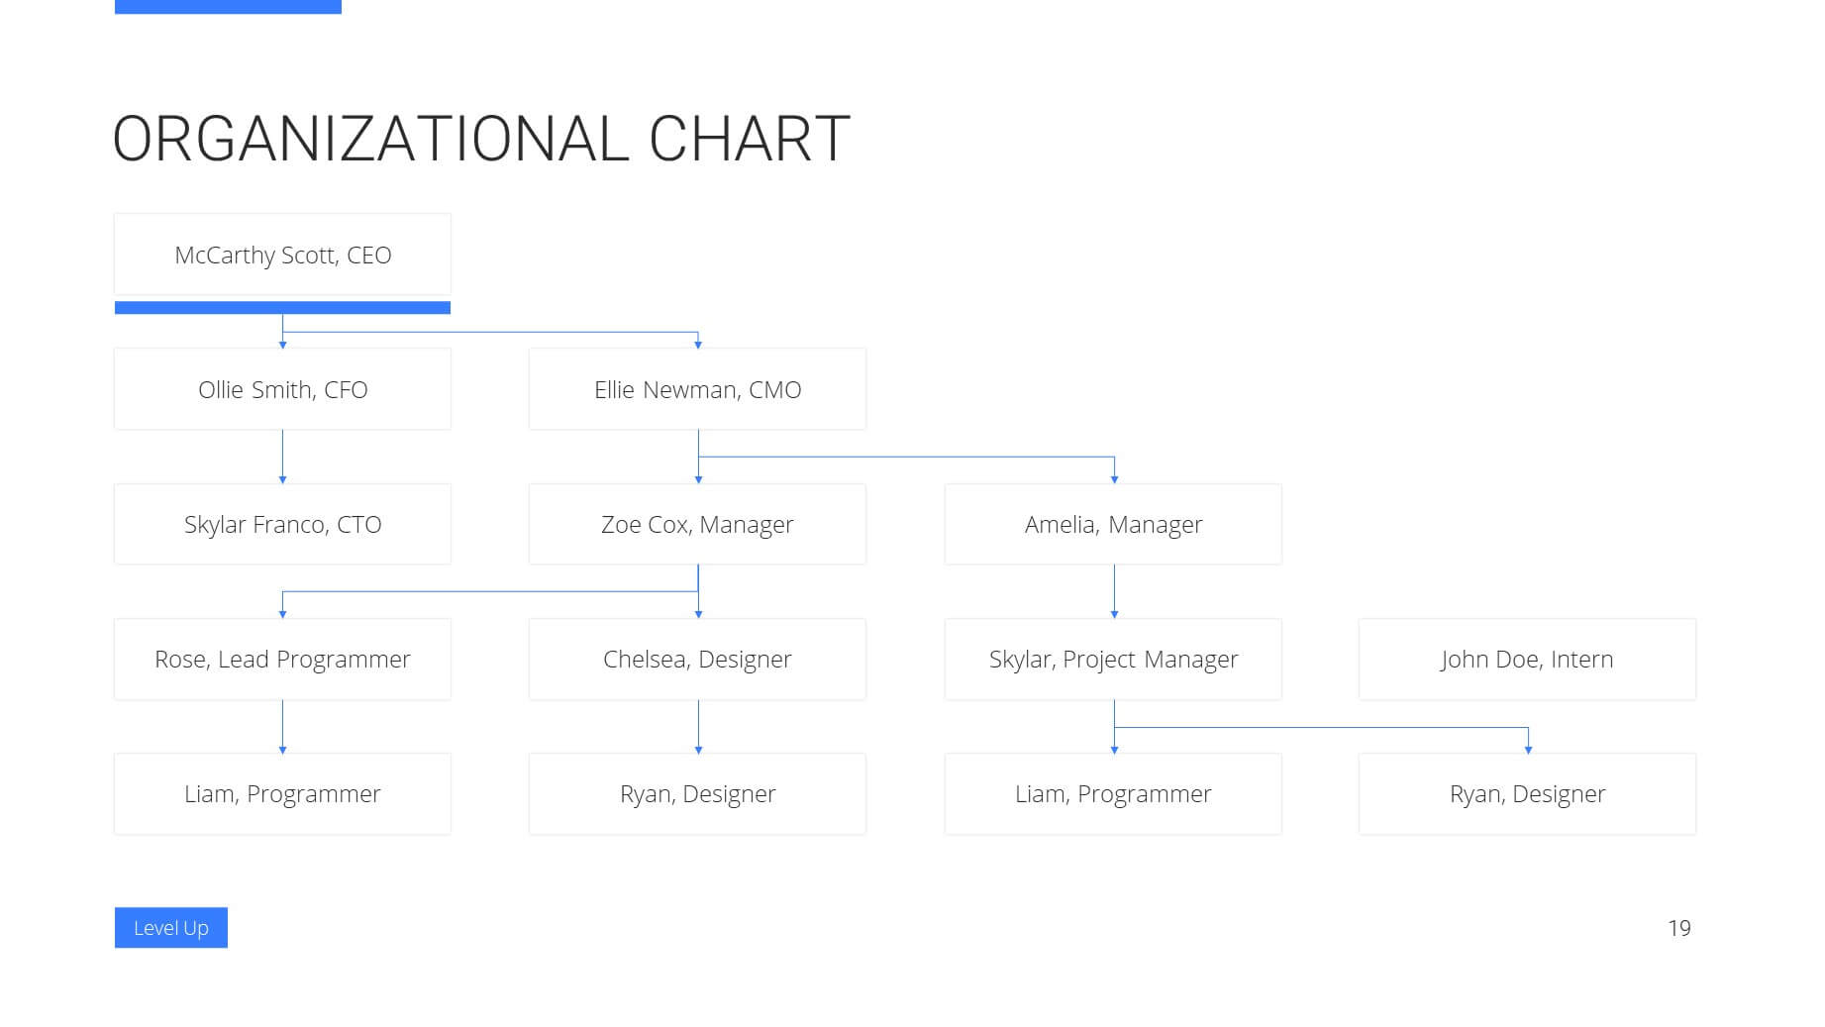Click the Rose, Lead Programmer box
Image resolution: width=1825 pixels, height=1027 pixels.
282,660
